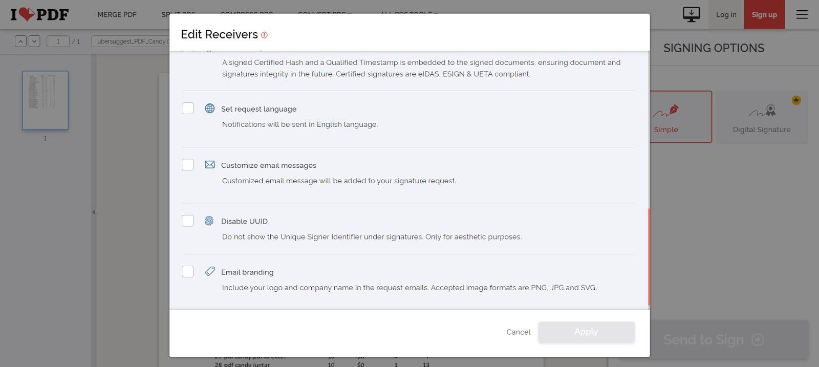Screen dimensions: 819x367
Task: Collapse the thumbnail sidebar arrow
Action: coord(93,211)
